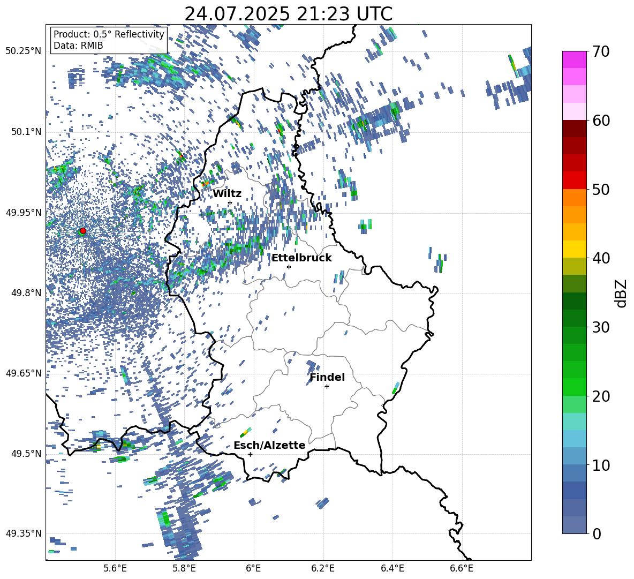Click the 6°E longitude label
Image resolution: width=634 pixels, height=579 pixels.
(x=253, y=568)
